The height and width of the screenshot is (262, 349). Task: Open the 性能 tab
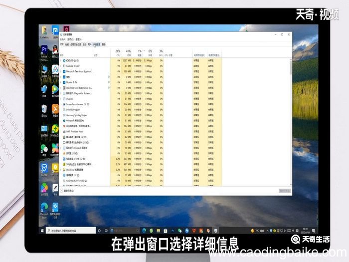pyautogui.click(x=67, y=44)
